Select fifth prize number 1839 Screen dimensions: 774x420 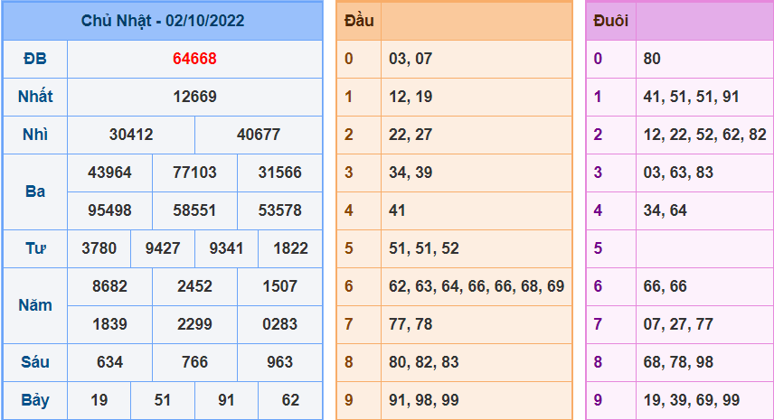pos(109,324)
